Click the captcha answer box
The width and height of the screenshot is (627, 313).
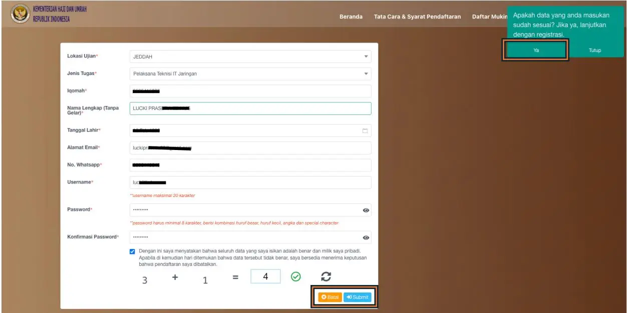[x=265, y=276]
